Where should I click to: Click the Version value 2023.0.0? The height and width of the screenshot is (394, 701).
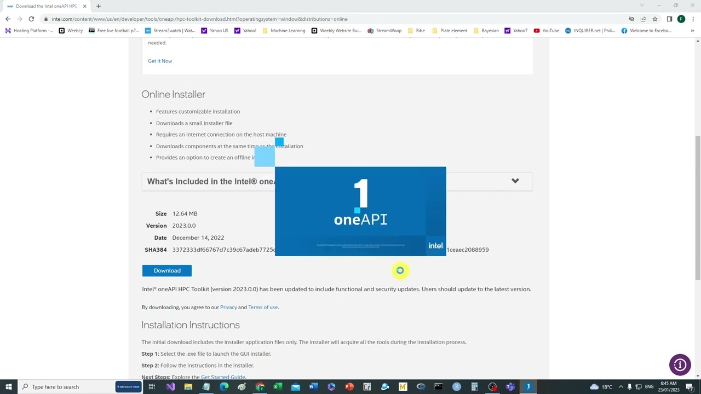[x=183, y=225]
